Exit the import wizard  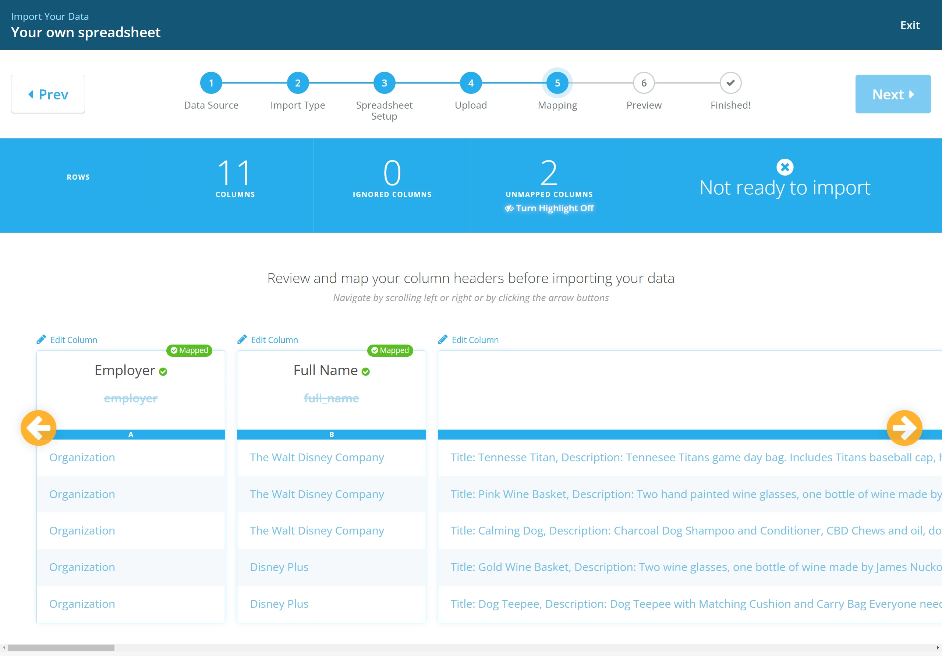pos(910,25)
